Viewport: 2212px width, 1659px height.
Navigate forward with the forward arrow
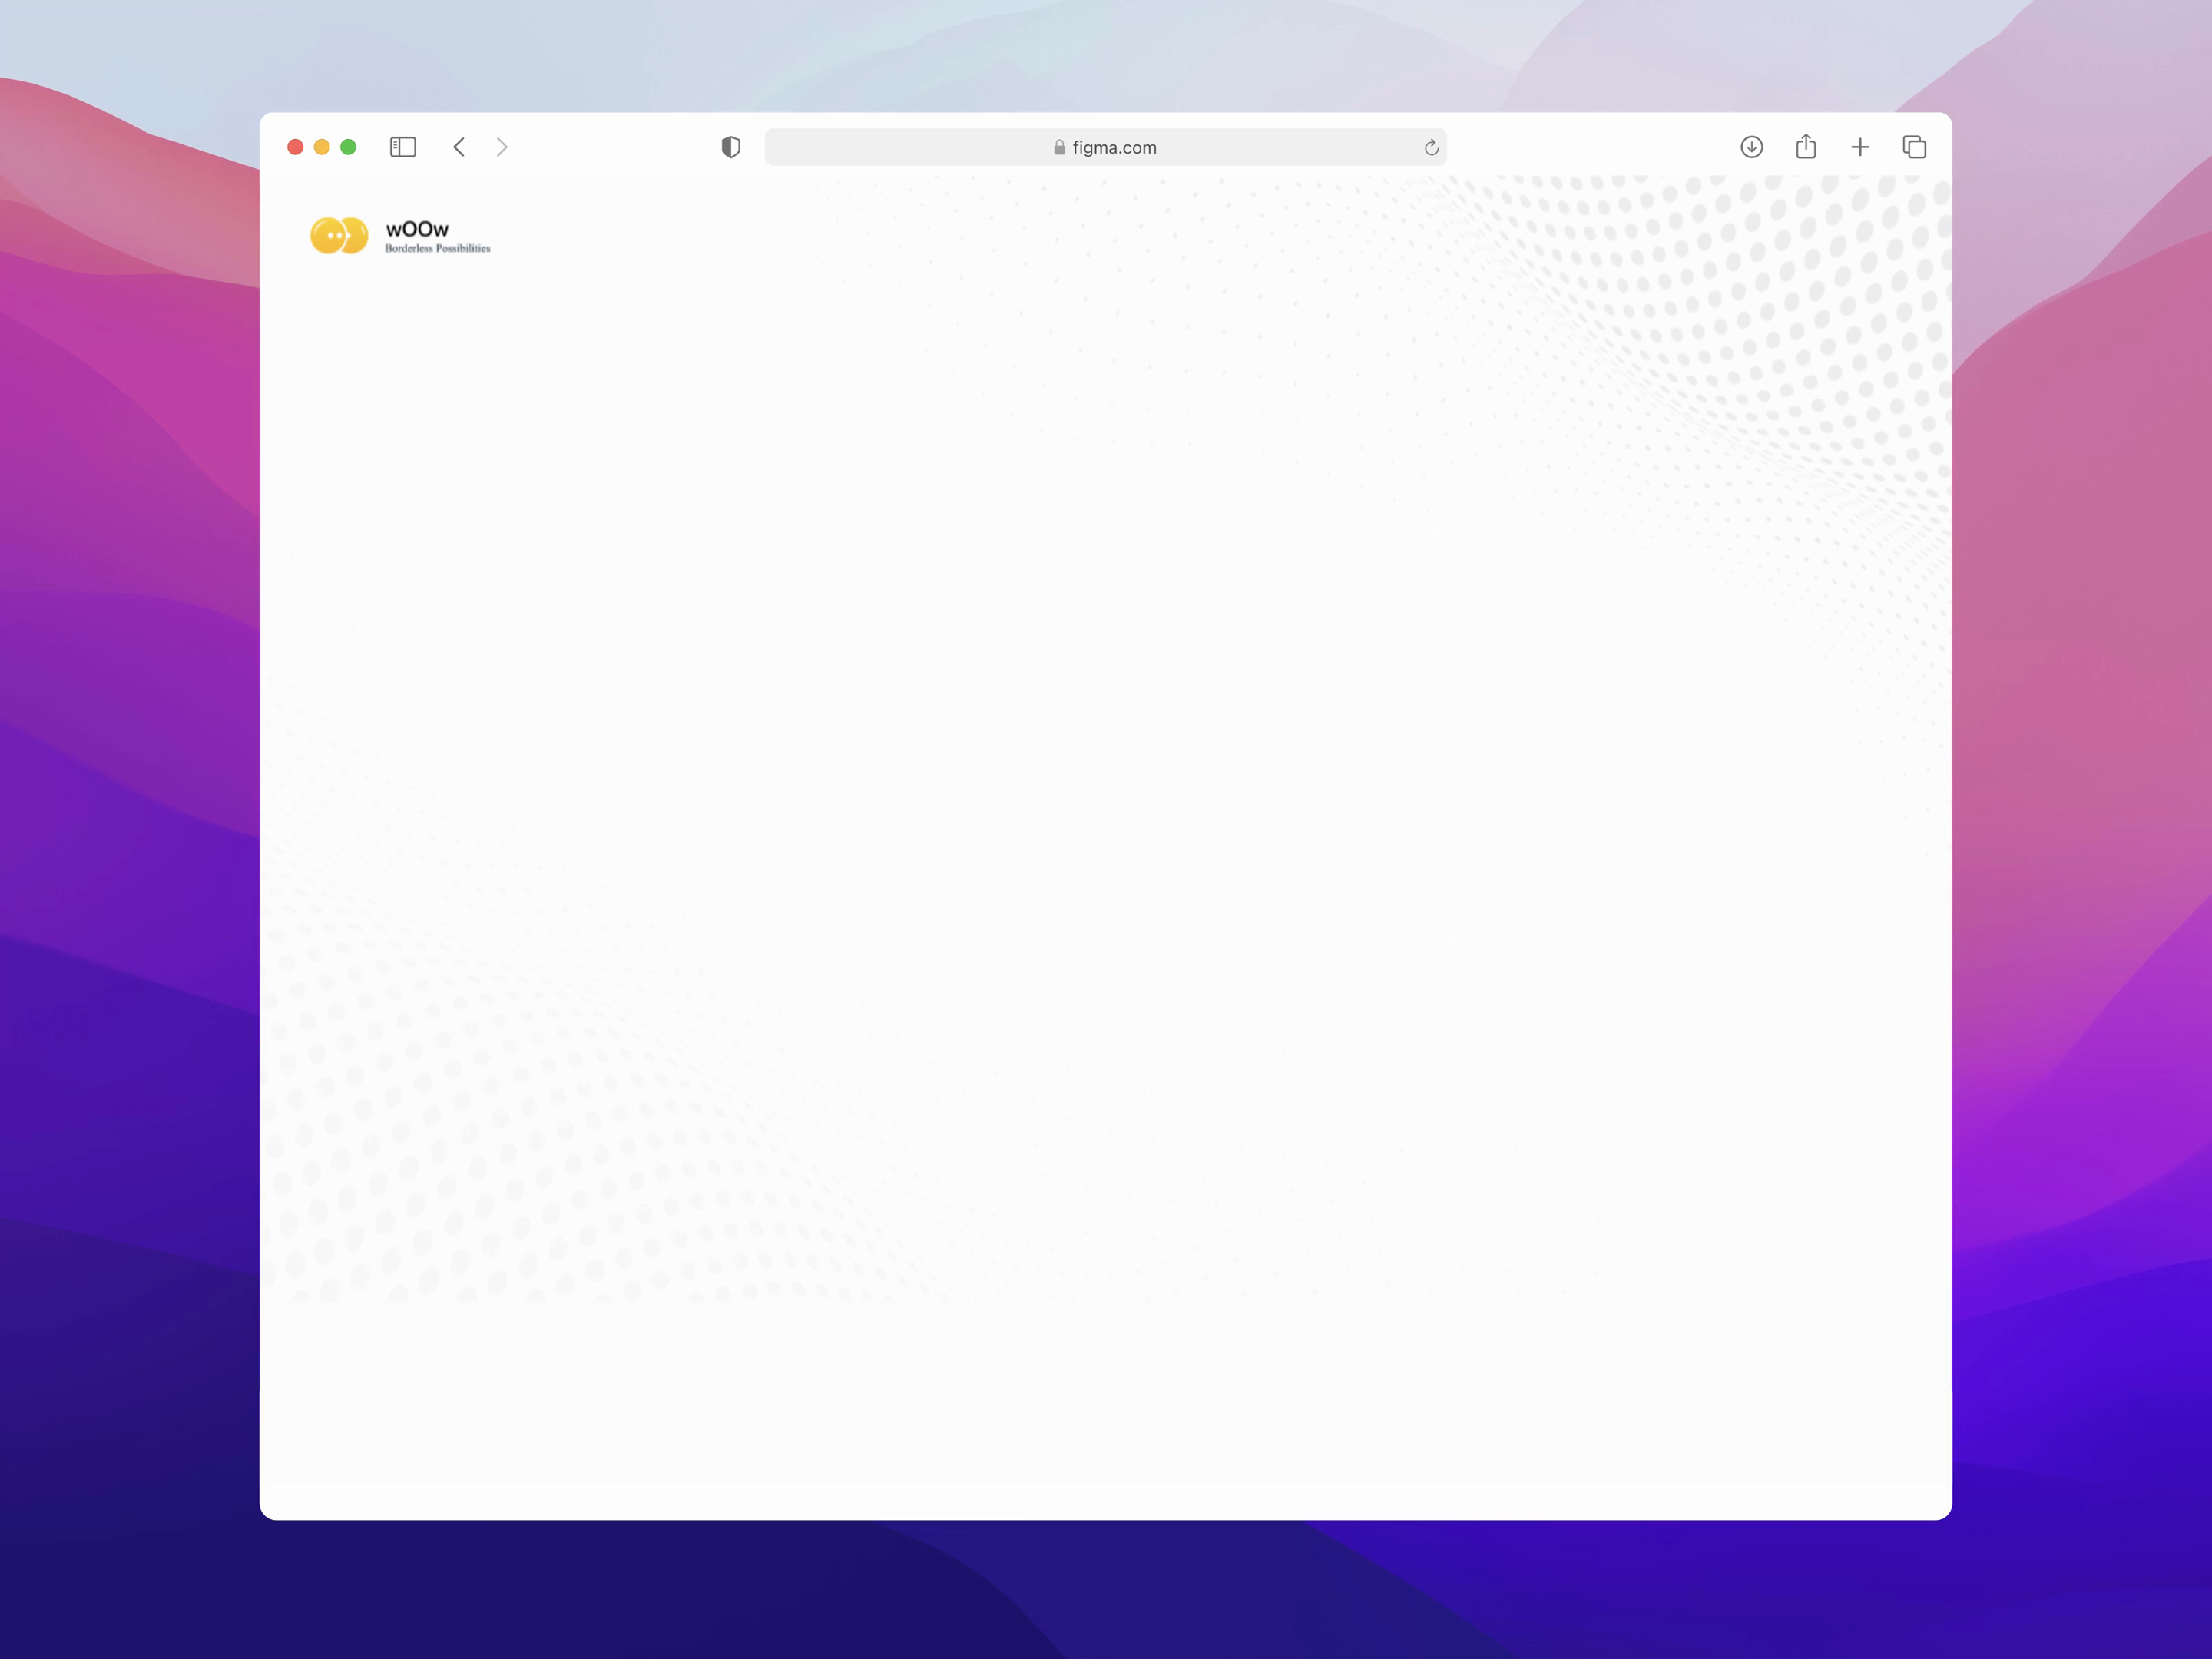coord(503,147)
